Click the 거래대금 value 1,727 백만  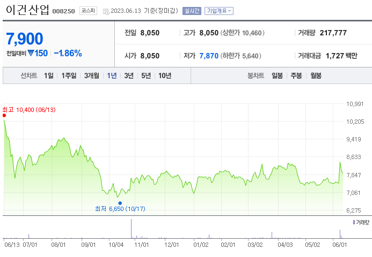tap(341, 56)
